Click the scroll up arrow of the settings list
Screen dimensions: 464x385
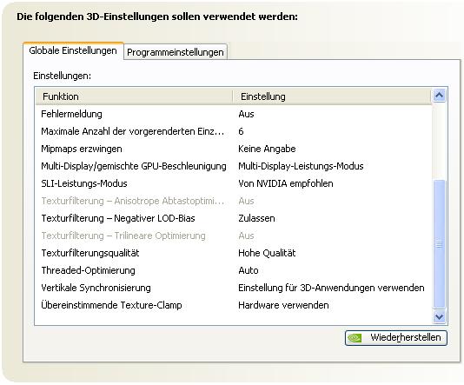439,96
